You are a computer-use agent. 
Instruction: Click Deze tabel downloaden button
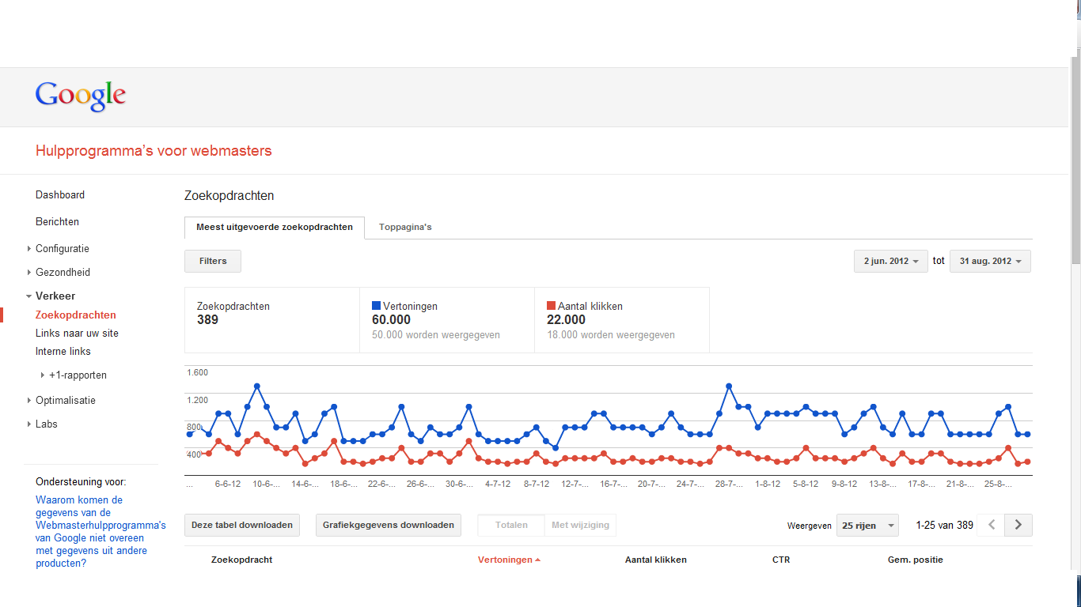242,525
